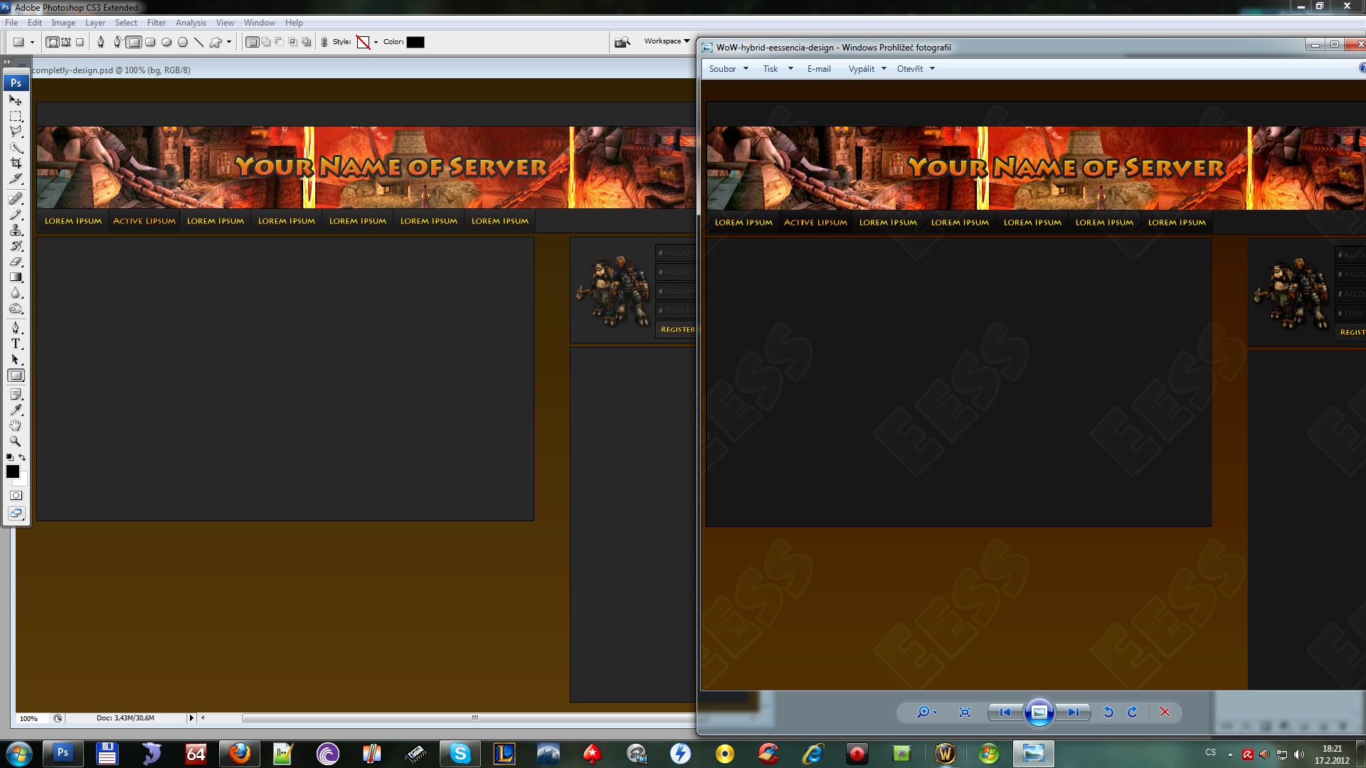Image resolution: width=1366 pixels, height=768 pixels.
Task: Pick the Eyedropper tool
Action: coord(16,410)
